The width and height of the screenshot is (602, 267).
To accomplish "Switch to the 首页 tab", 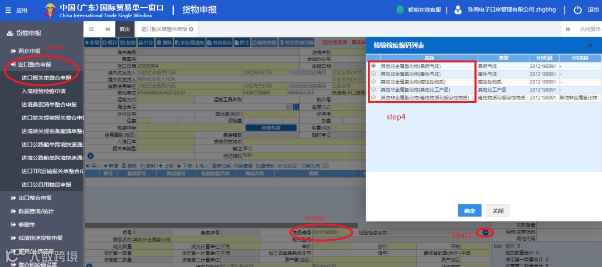I will click(125, 29).
